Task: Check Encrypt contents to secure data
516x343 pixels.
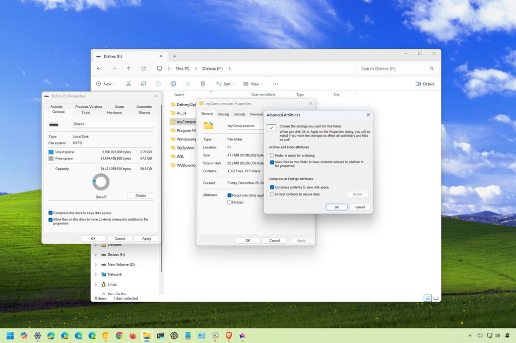Action: pyautogui.click(x=273, y=194)
